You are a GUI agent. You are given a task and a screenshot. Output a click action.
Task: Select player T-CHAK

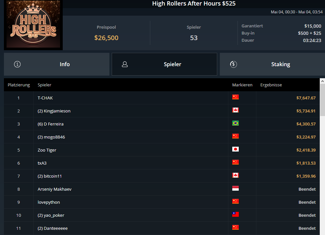(45, 98)
